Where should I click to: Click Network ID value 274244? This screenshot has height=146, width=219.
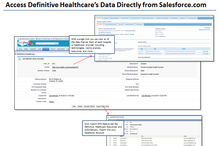[x=143, y=64]
